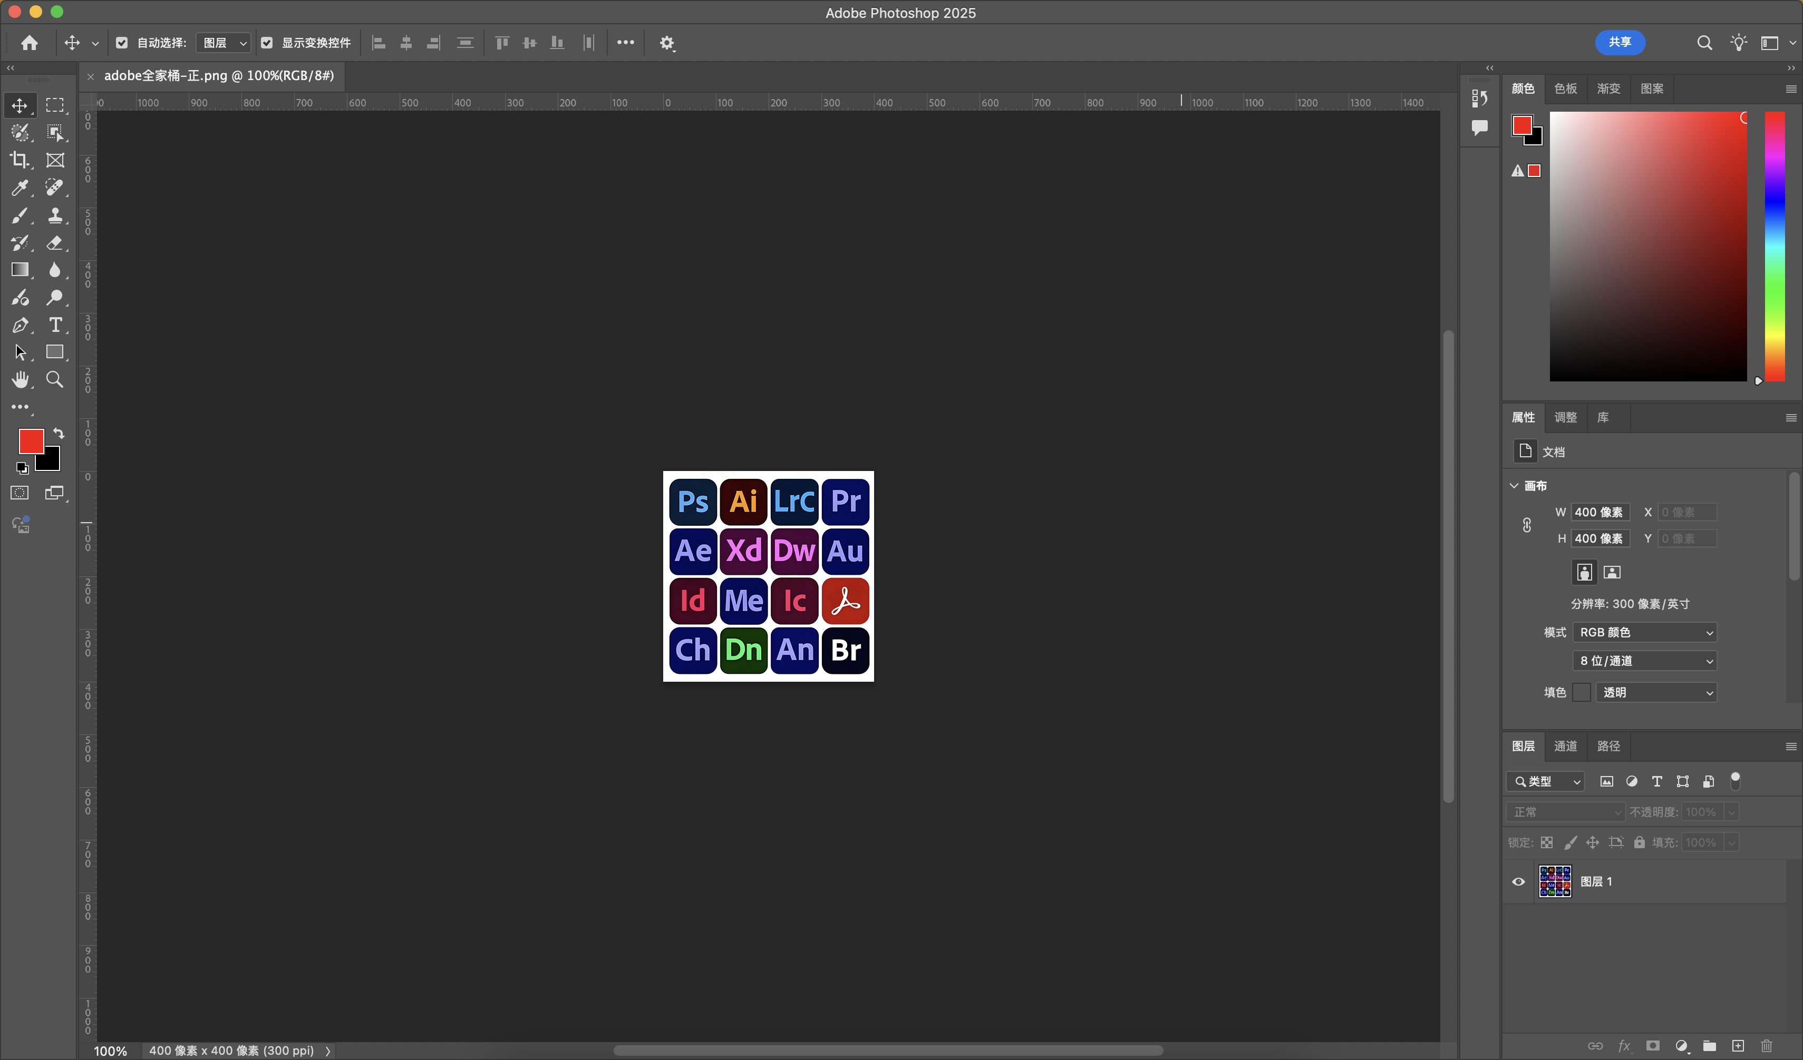Viewport: 1803px width, 1060px height.
Task: Click the Eraser tool
Action: (55, 243)
